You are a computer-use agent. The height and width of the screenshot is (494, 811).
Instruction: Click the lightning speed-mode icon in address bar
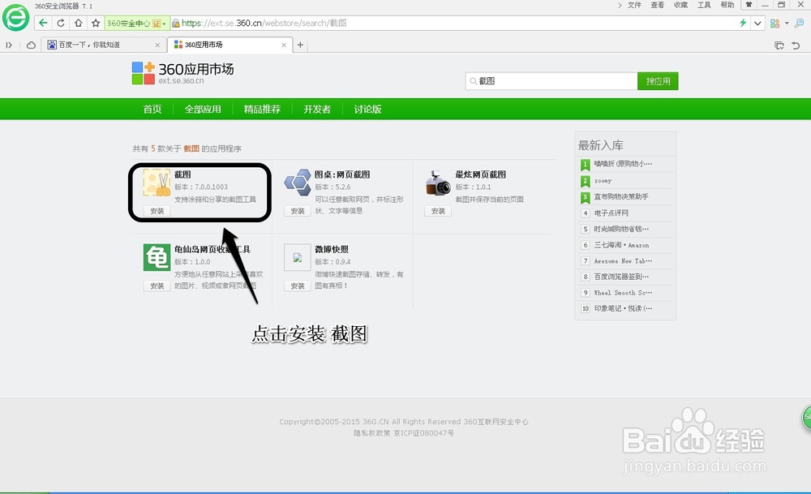tap(742, 23)
